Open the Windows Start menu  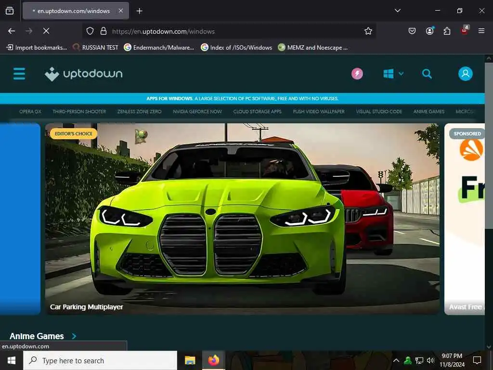[12, 360]
